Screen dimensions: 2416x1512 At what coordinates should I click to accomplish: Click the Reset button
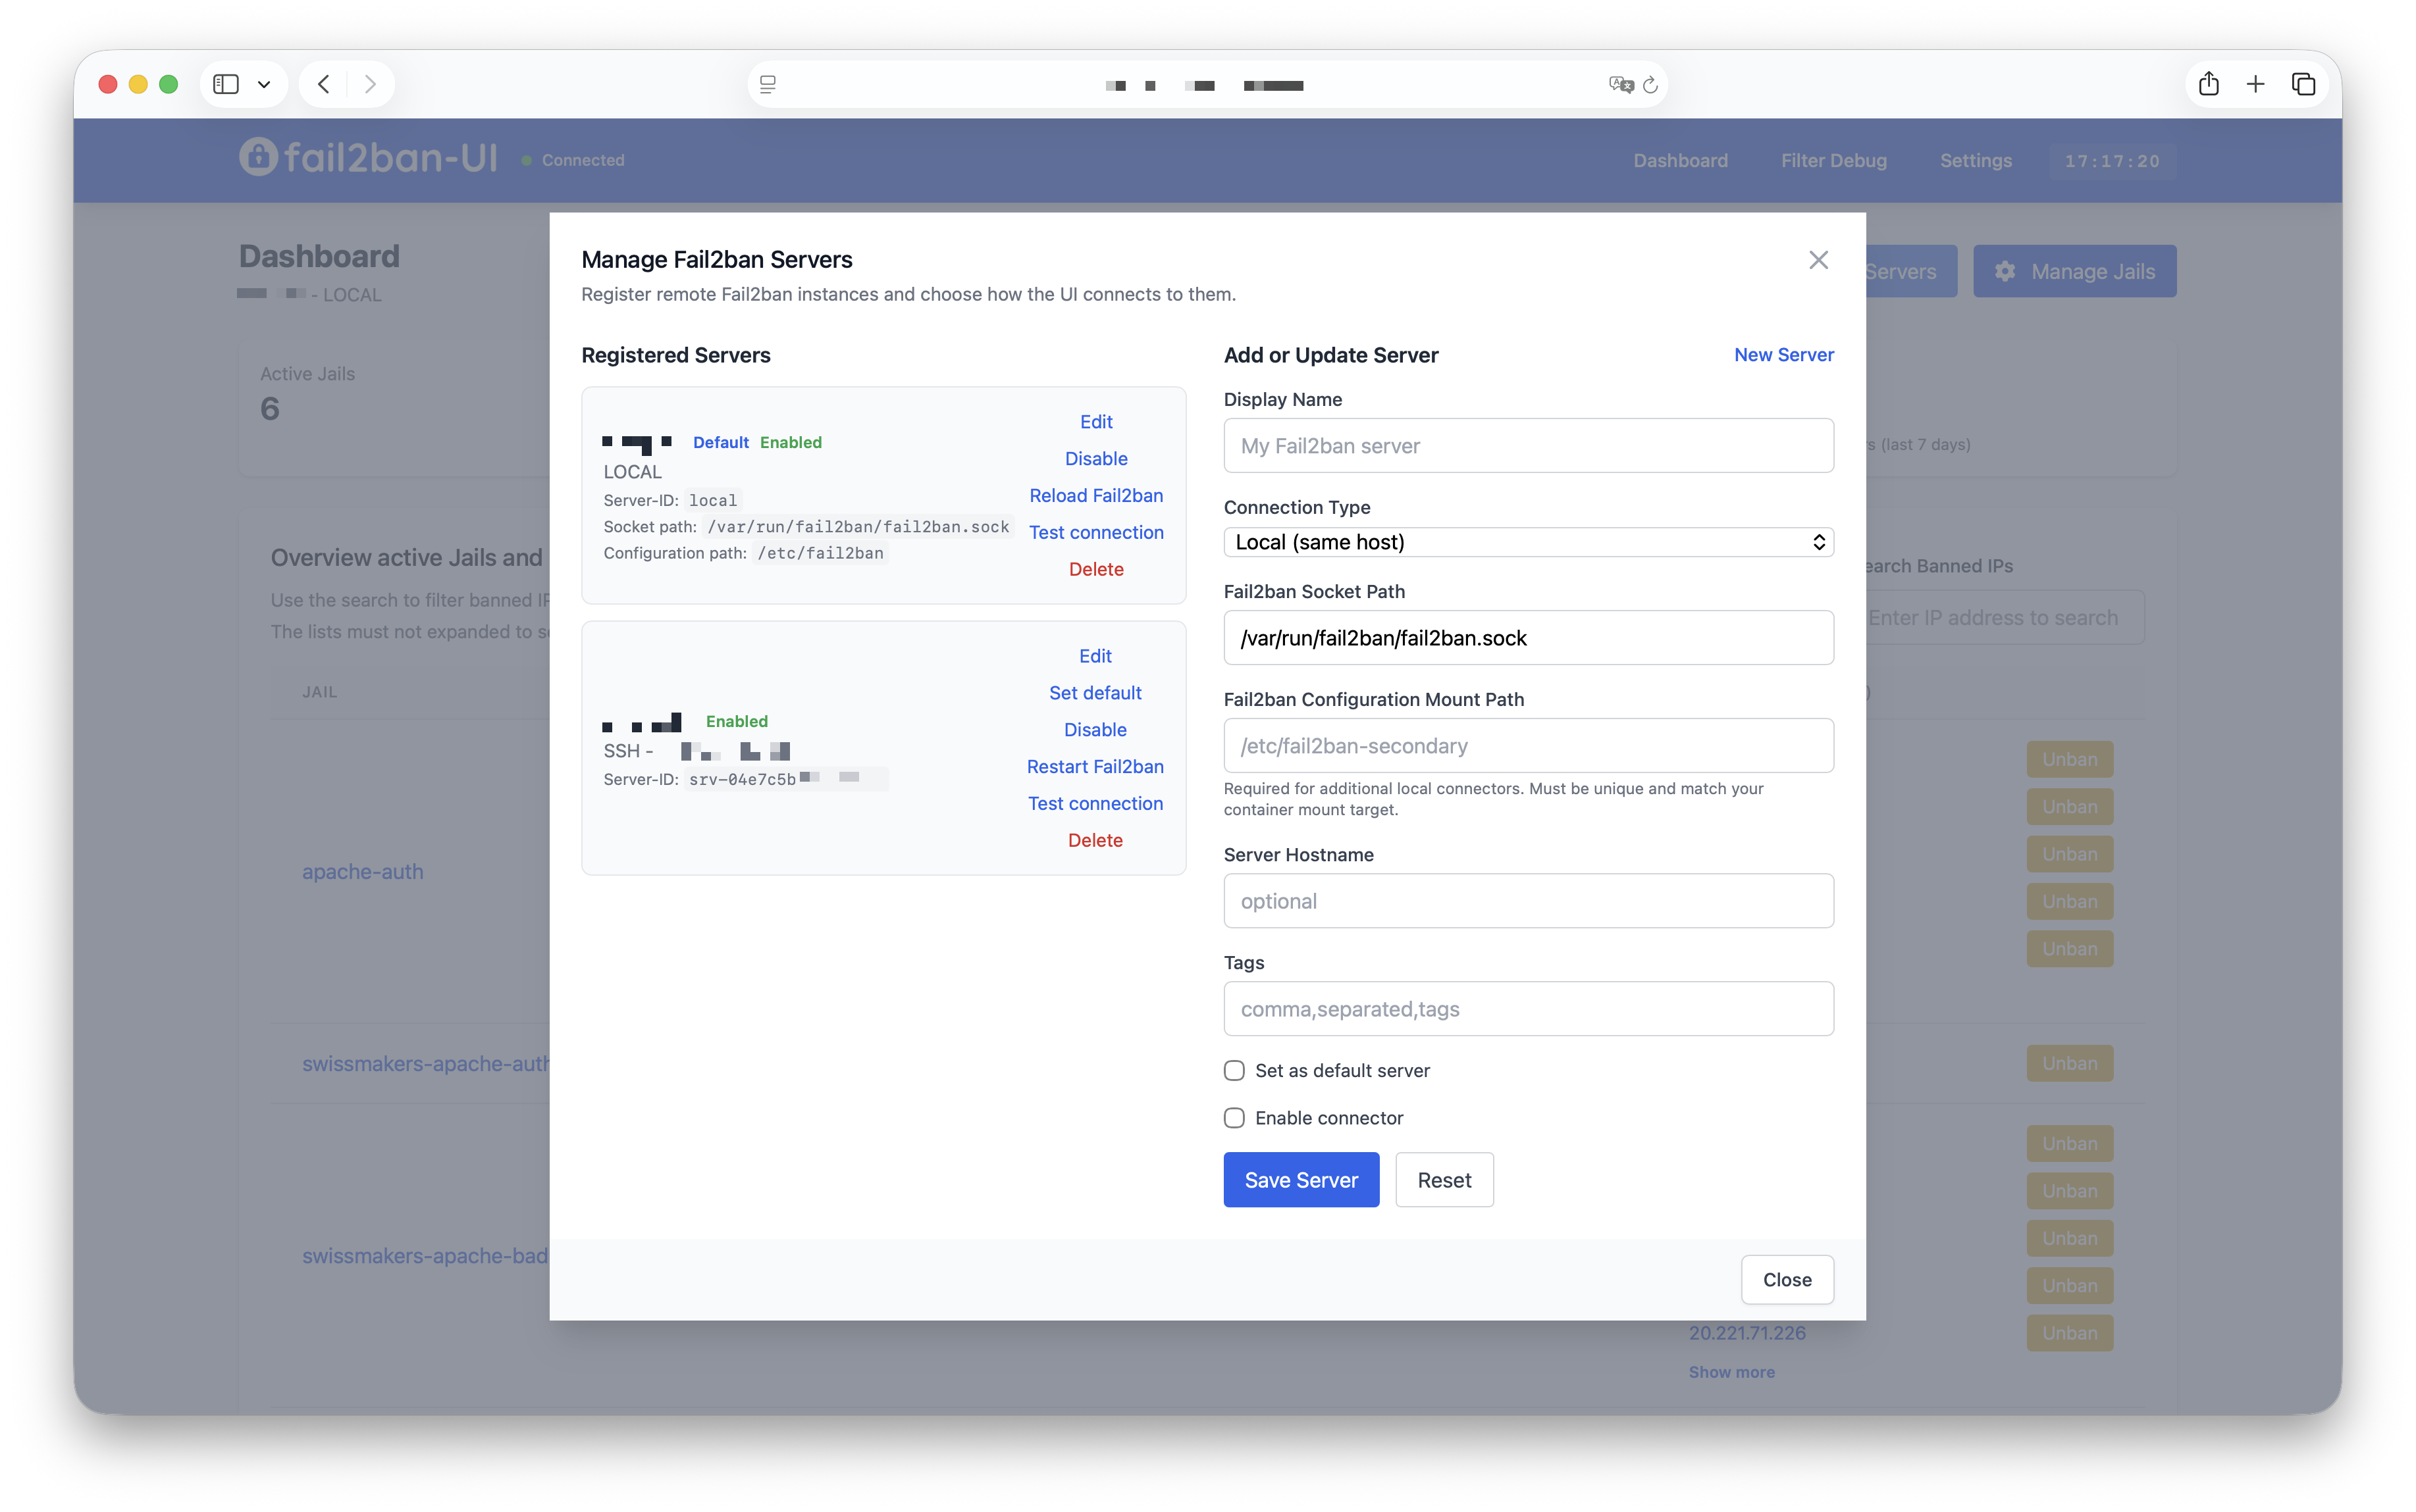[1444, 1180]
